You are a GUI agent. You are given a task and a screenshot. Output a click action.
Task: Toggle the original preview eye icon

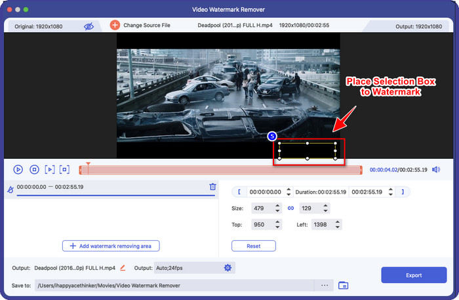pos(89,26)
